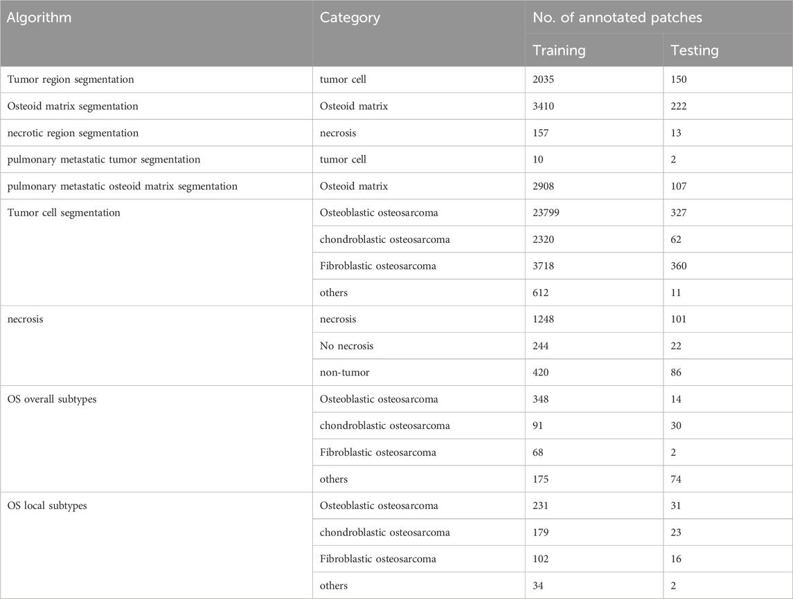The height and width of the screenshot is (599, 793).
Task: Select the 'No. of annotated patches' header
Action: (x=617, y=18)
